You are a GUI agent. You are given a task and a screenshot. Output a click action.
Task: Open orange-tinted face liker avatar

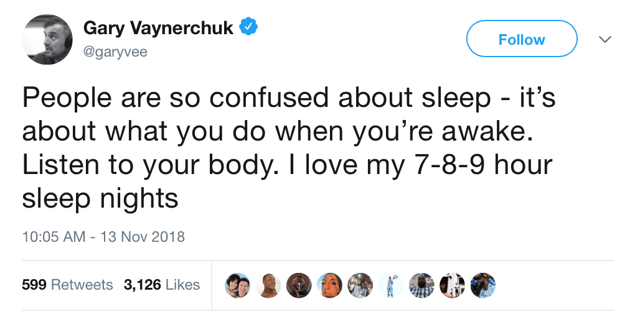pyautogui.click(x=330, y=285)
